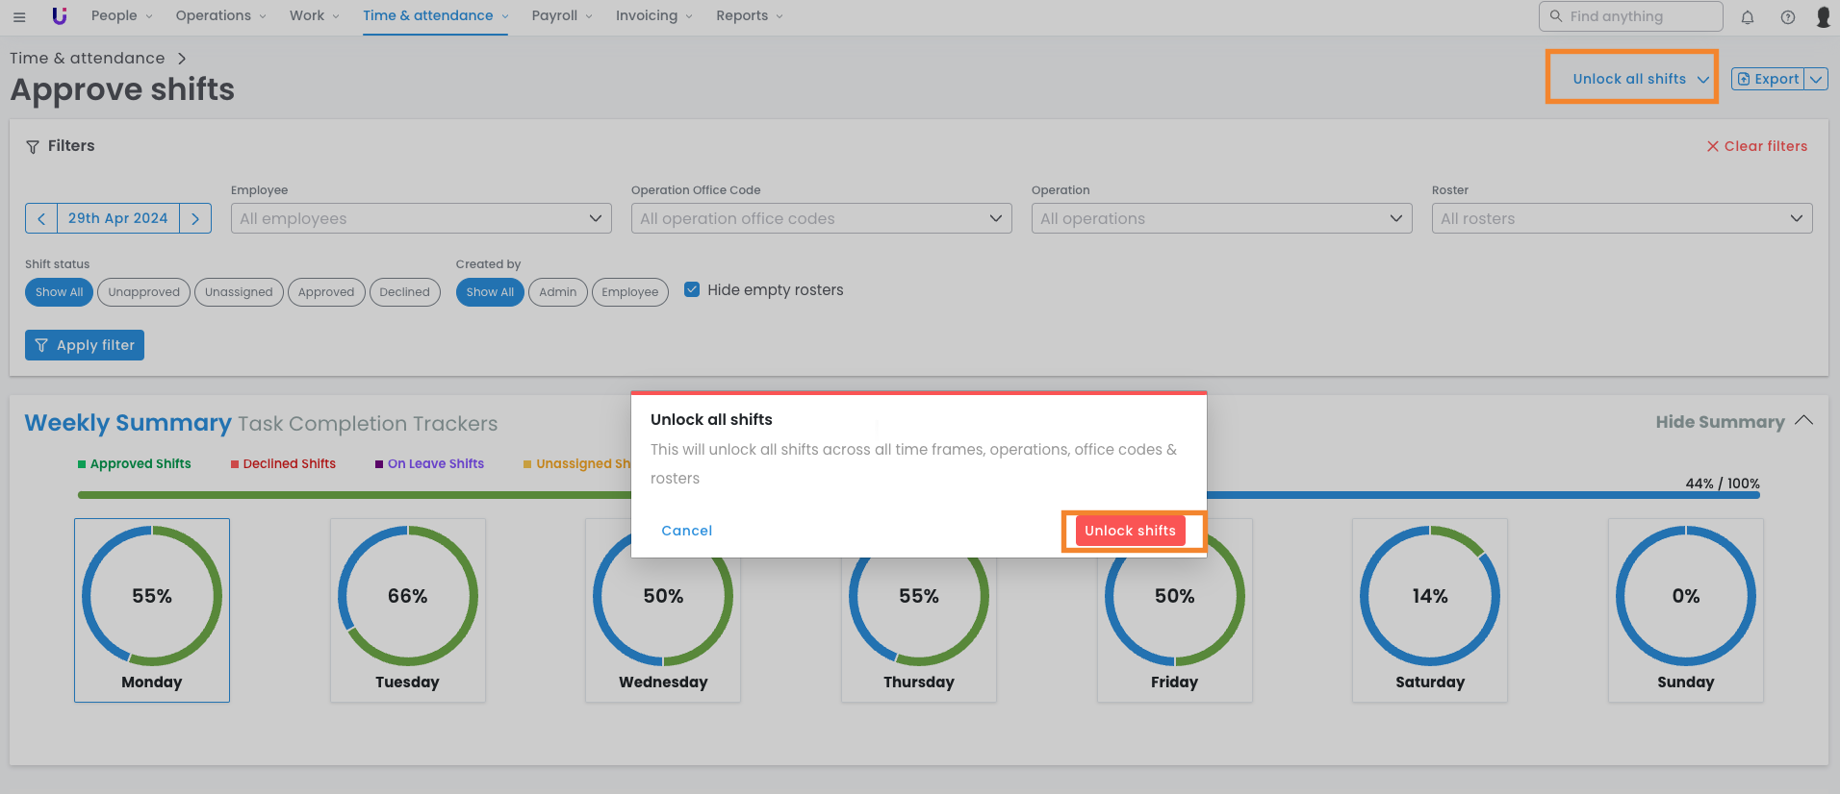Screen dimensions: 1840x794
Task: Go to next week with right arrow
Action: pos(195,218)
